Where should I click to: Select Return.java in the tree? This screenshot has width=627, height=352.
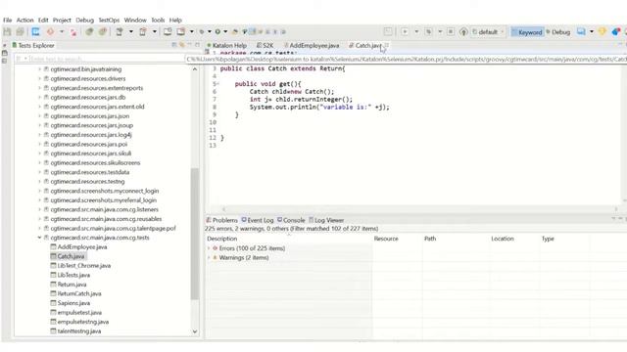(69, 285)
